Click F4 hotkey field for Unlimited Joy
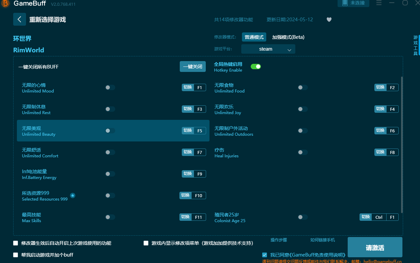Viewport: 420px width, 263px height. point(392,109)
